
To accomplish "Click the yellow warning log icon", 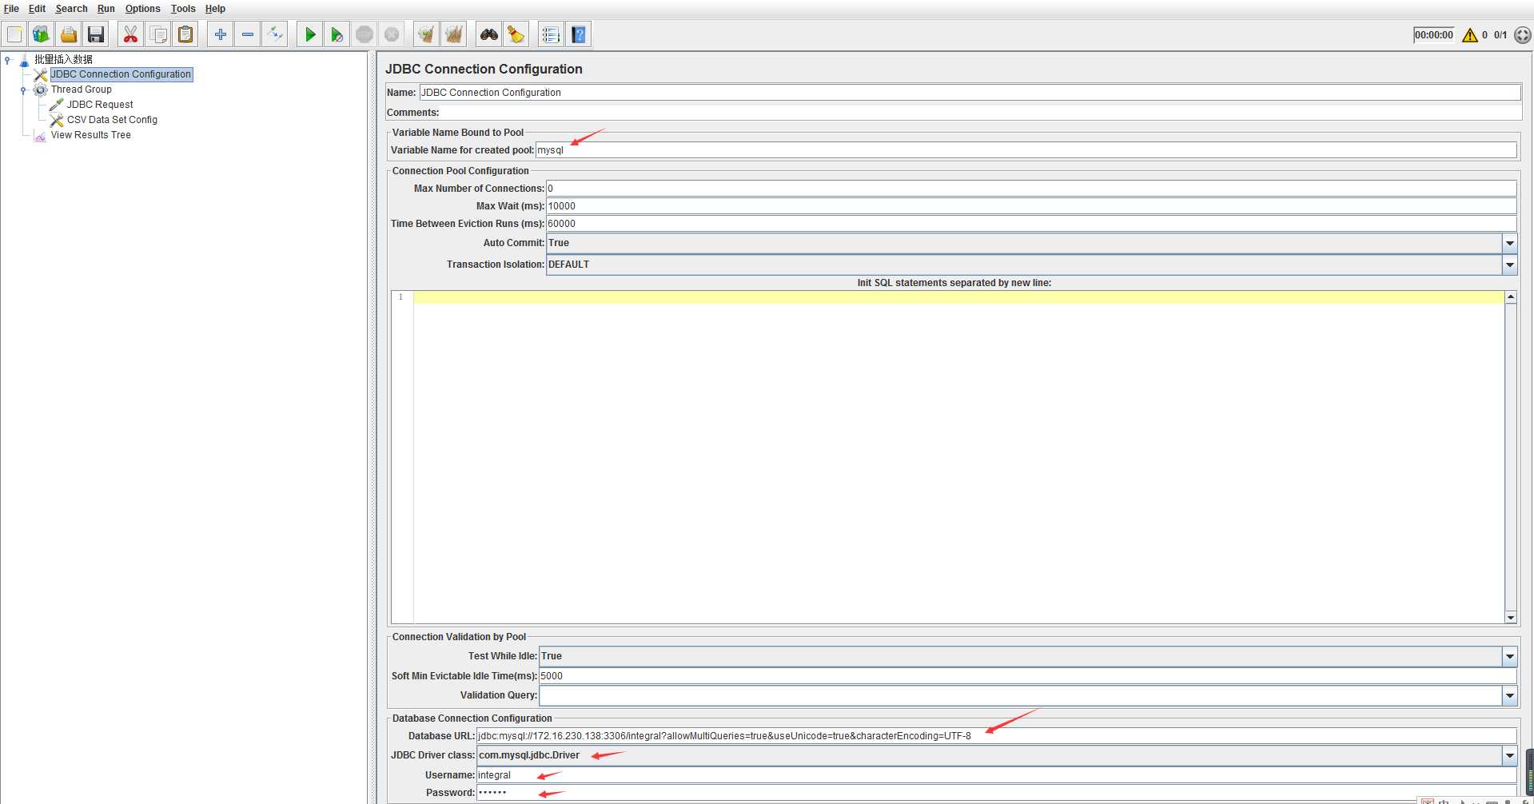I will [1470, 35].
